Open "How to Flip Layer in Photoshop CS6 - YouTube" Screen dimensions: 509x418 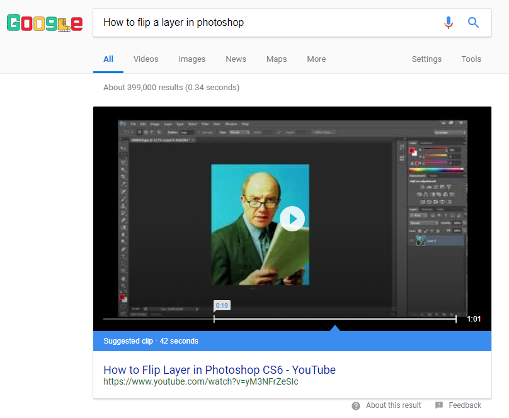click(x=219, y=370)
